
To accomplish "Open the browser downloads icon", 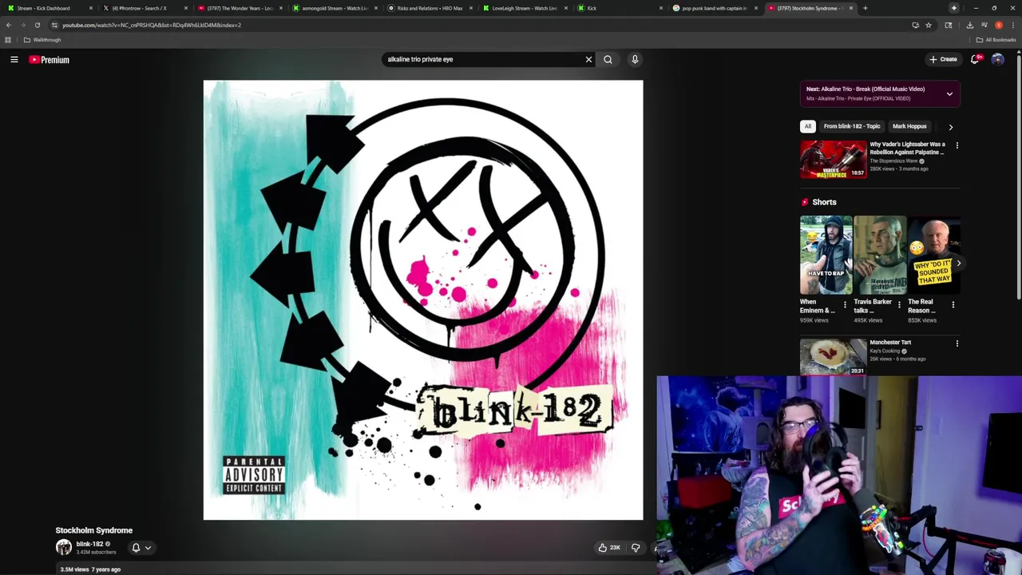I will coord(969,25).
